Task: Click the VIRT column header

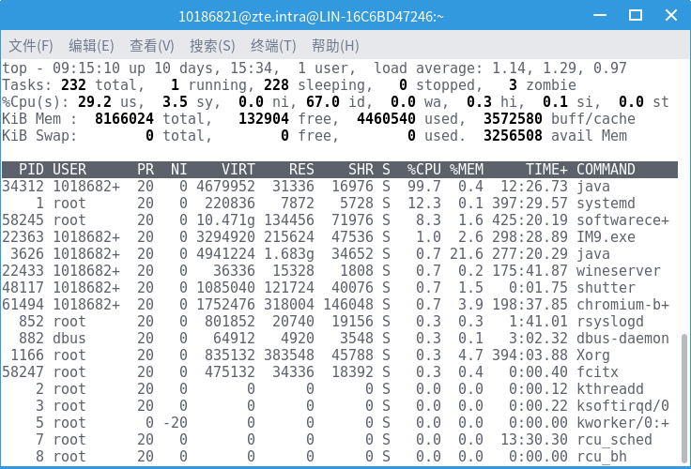Action: tap(238, 170)
